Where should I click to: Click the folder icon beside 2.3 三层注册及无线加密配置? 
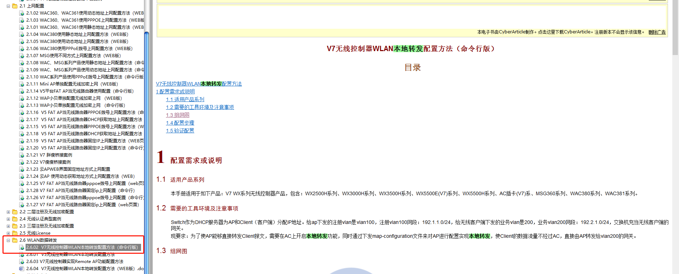click(15, 226)
